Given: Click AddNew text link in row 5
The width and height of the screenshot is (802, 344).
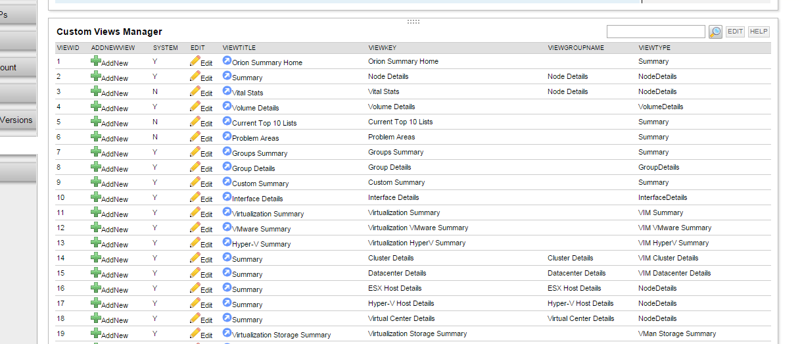Looking at the screenshot, I should pos(115,124).
